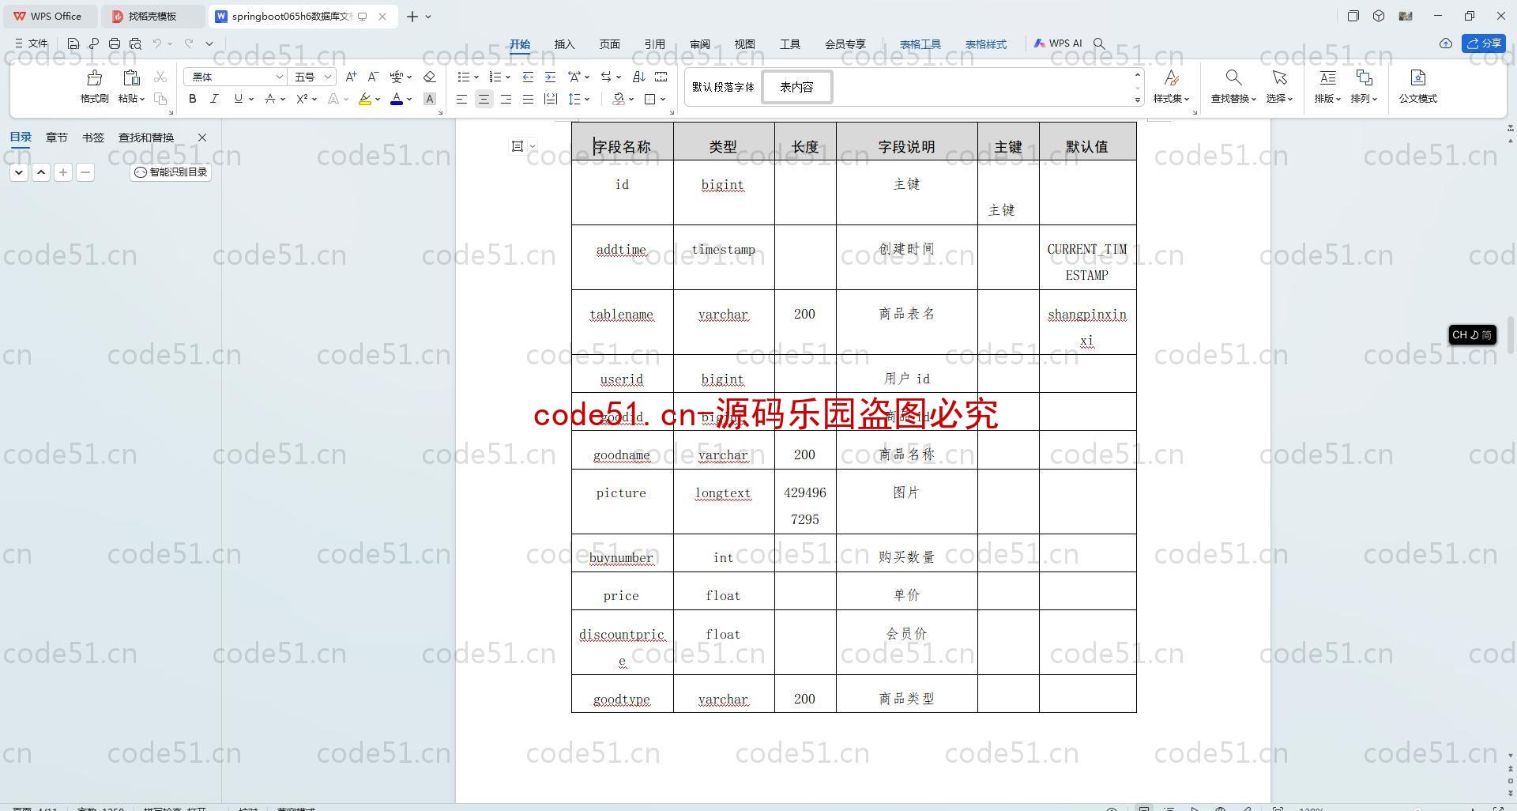Toggle Align left
1517x811 pixels.
[461, 99]
